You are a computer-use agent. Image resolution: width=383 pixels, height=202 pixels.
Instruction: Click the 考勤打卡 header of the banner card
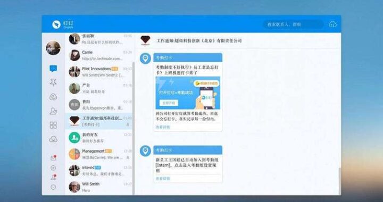pos(188,57)
